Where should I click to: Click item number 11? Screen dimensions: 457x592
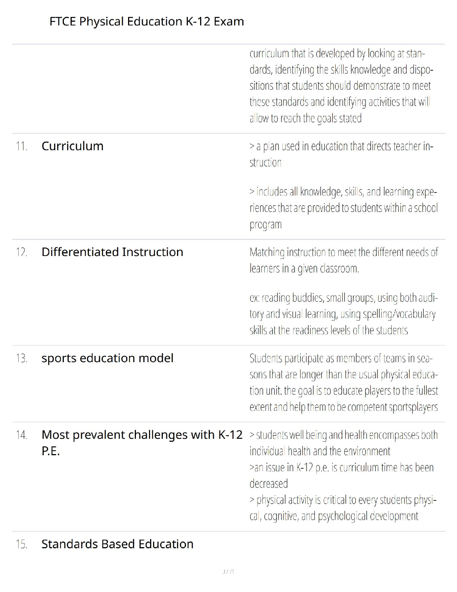(22, 147)
